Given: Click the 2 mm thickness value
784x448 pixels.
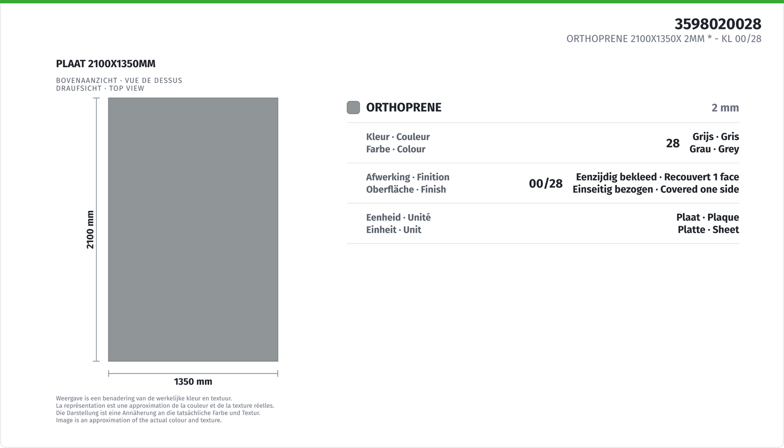Looking at the screenshot, I should [725, 108].
